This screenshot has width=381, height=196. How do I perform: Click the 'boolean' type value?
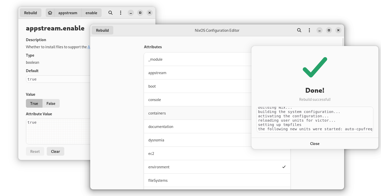click(33, 62)
